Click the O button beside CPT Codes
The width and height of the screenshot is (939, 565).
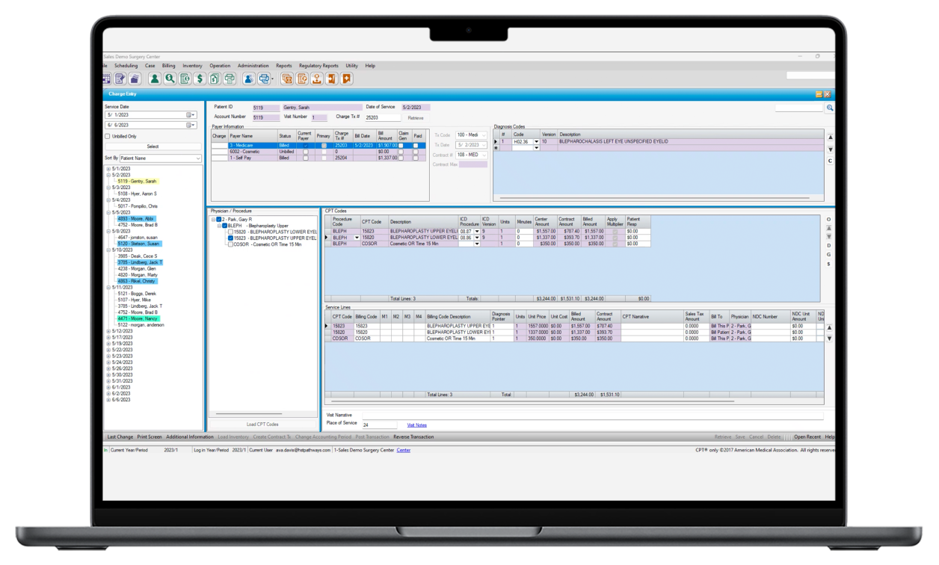click(828, 219)
